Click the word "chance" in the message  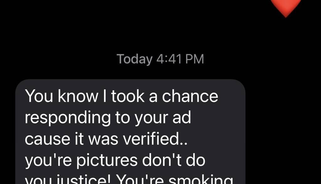190,97
